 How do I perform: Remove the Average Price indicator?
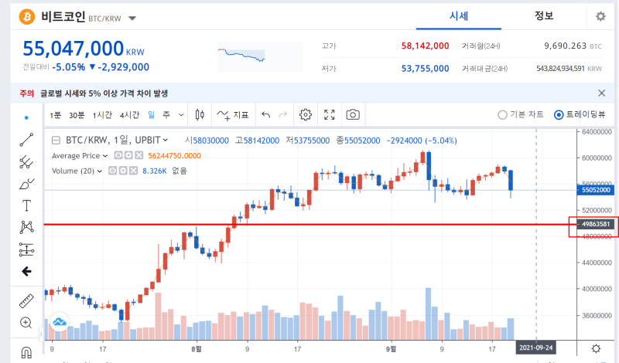[x=139, y=156]
